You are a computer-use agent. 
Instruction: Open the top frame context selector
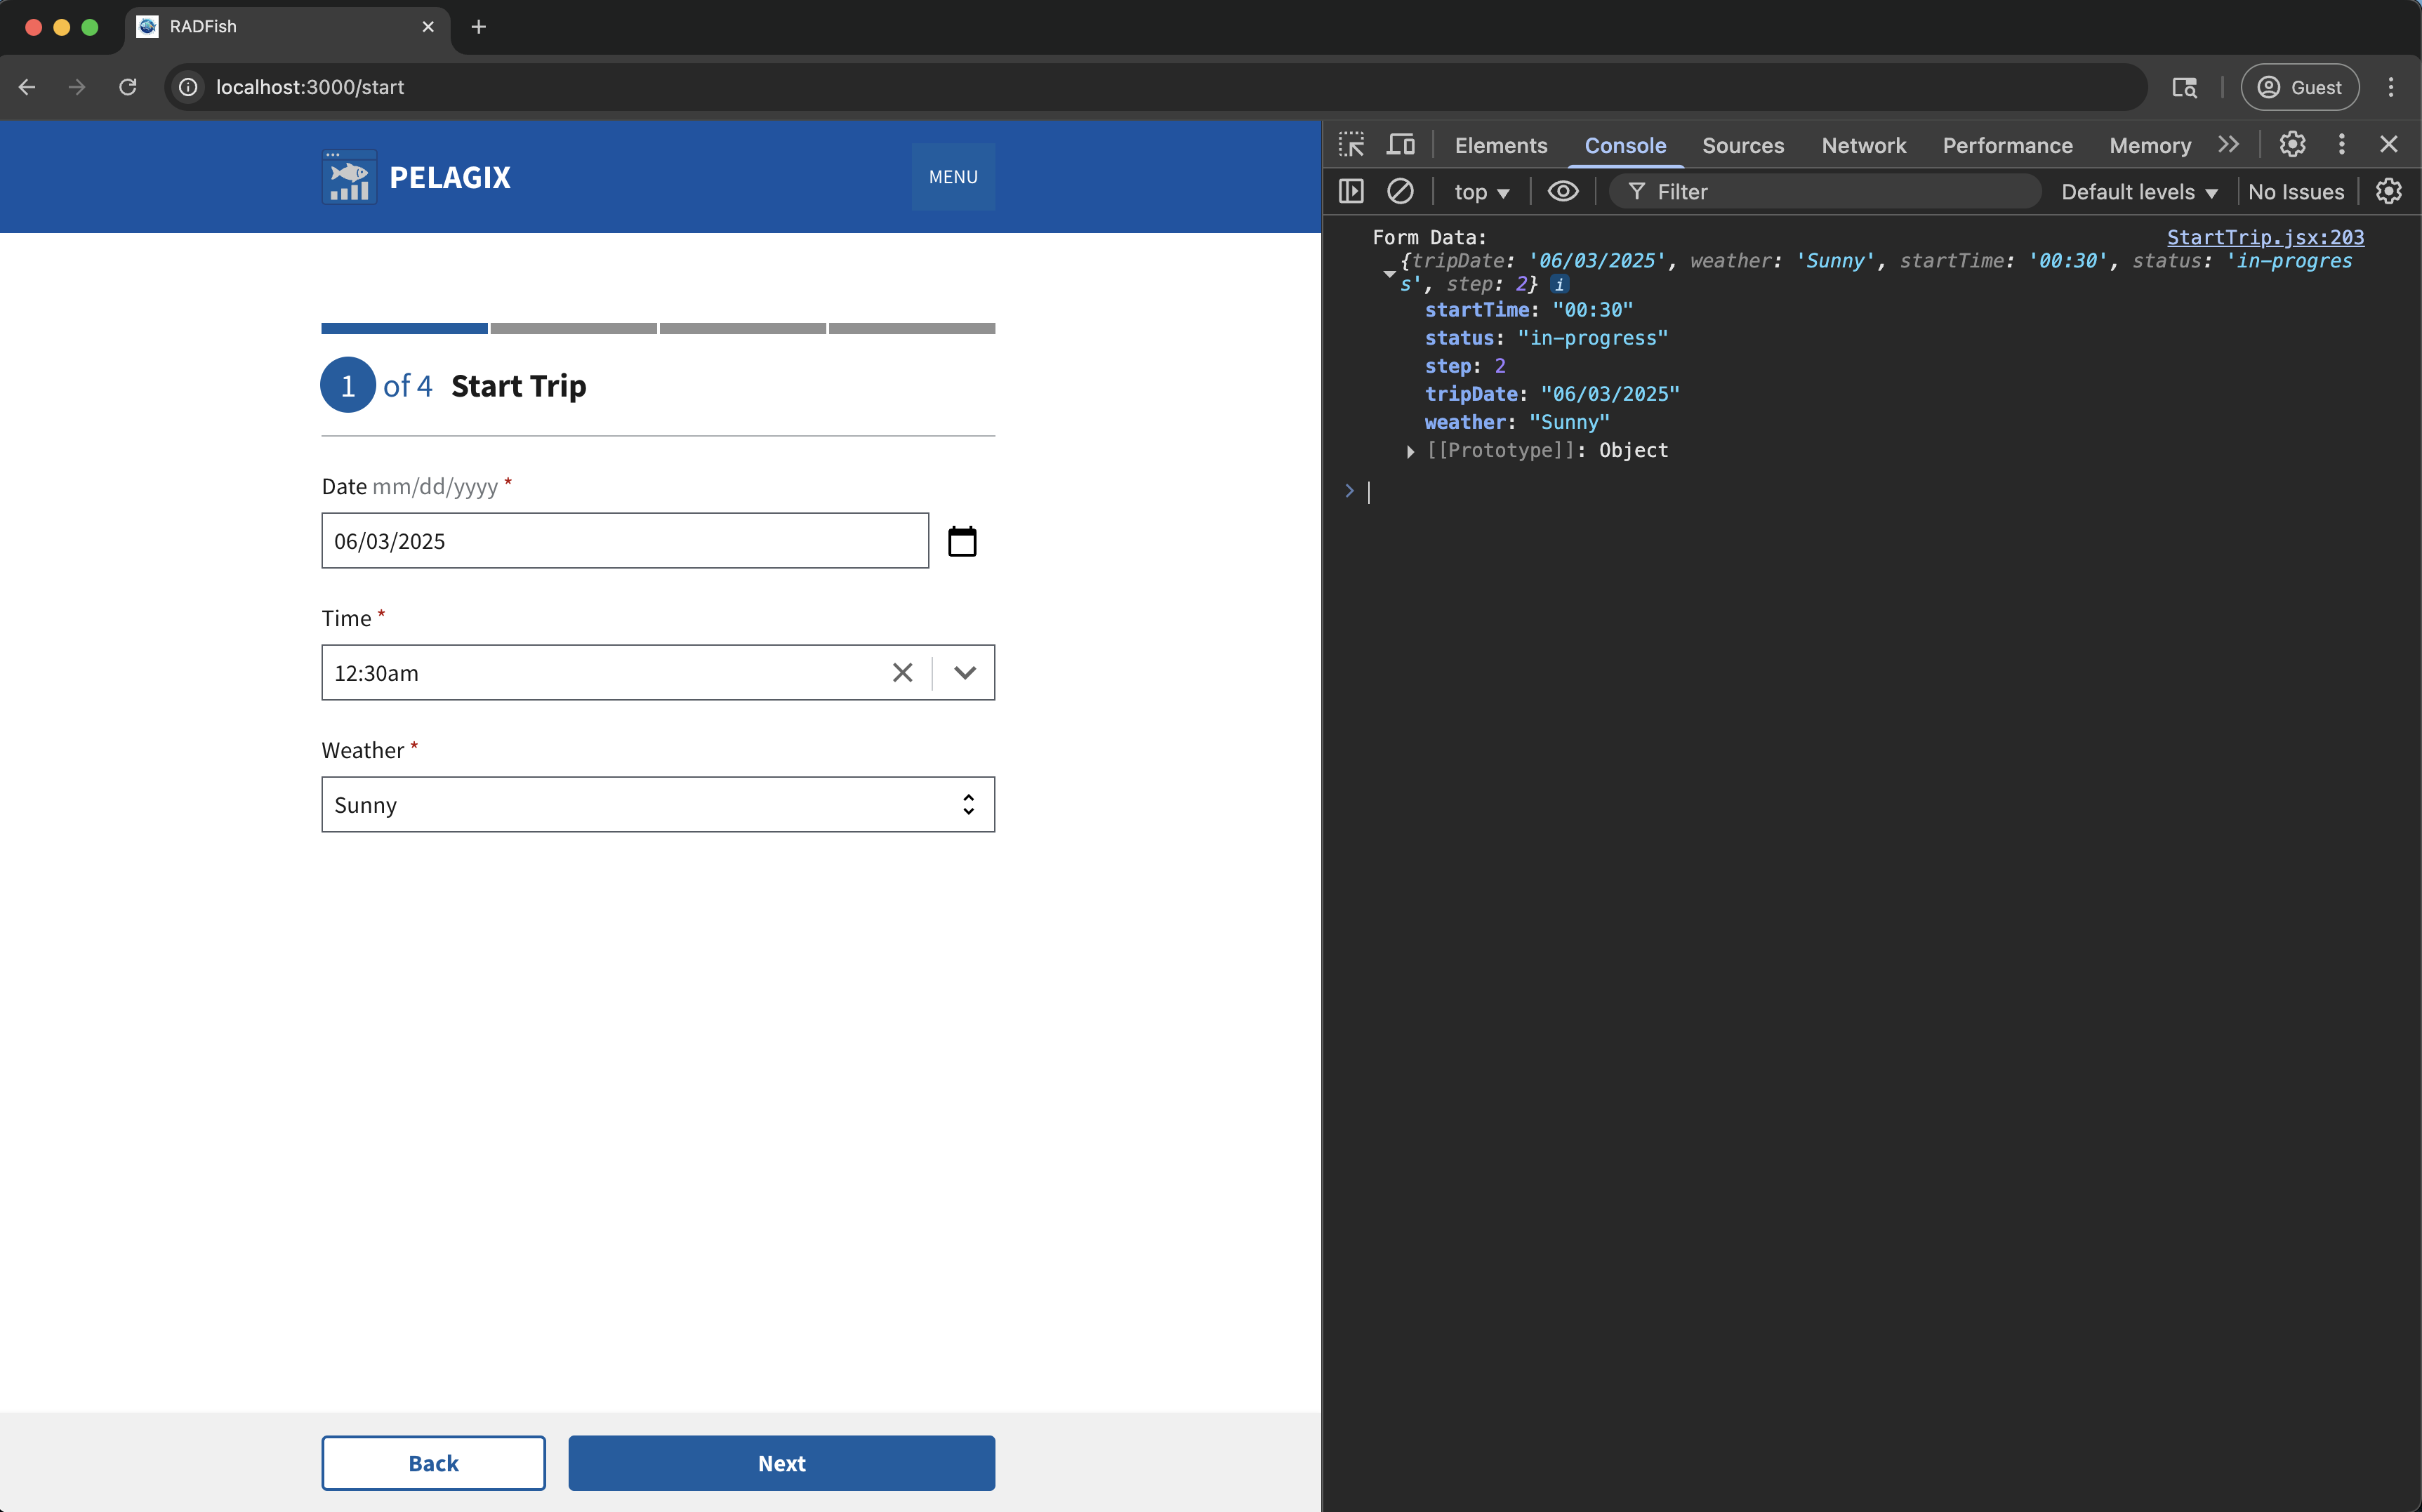pos(1481,191)
